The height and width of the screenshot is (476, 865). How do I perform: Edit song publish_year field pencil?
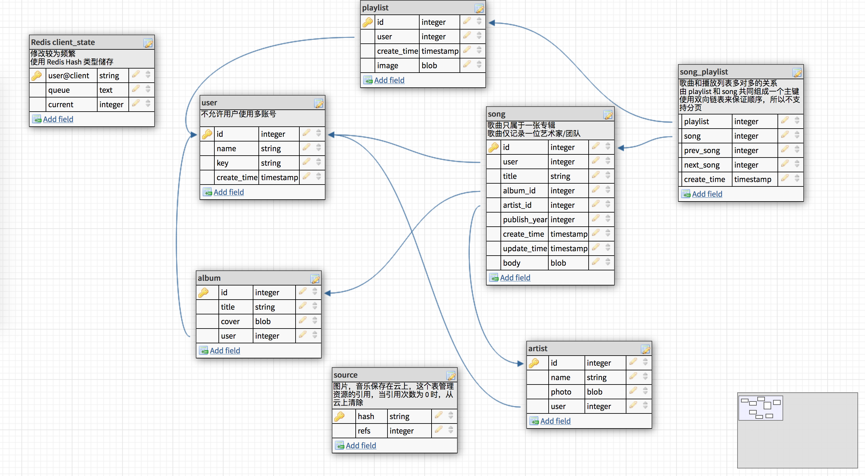(596, 219)
